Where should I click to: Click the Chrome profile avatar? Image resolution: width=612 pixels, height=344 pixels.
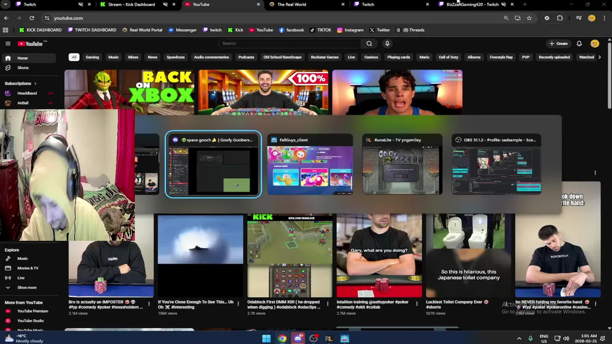pyautogui.click(x=591, y=18)
